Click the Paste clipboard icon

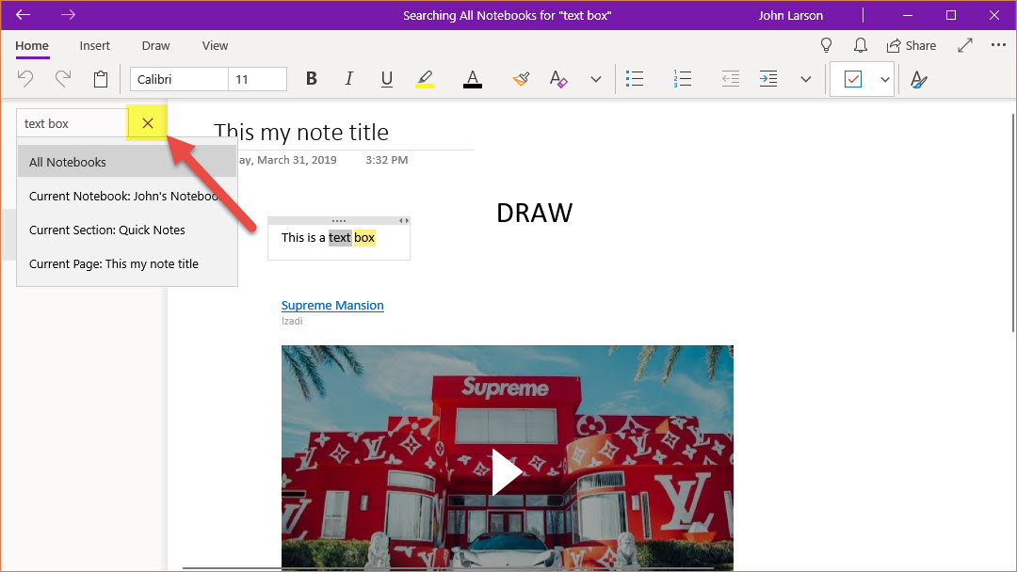point(101,79)
